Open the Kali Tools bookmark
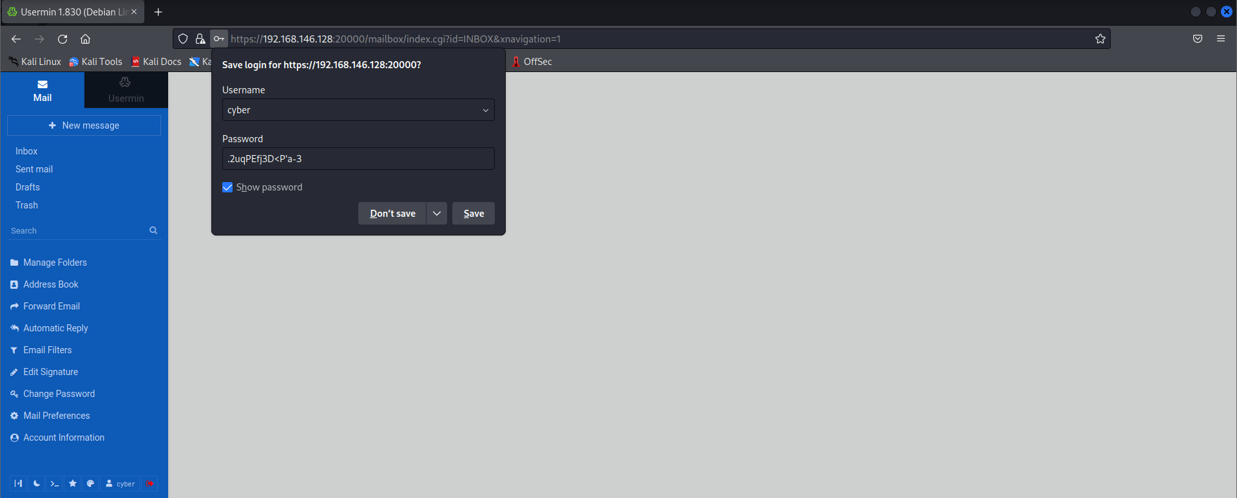The height and width of the screenshot is (498, 1237). [95, 62]
